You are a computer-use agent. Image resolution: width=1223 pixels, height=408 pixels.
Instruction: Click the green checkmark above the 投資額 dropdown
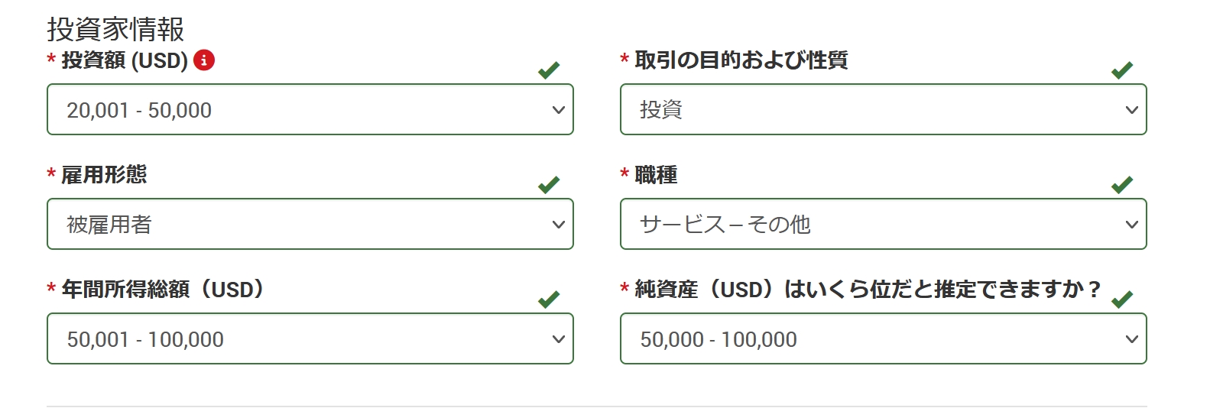pyautogui.click(x=549, y=70)
